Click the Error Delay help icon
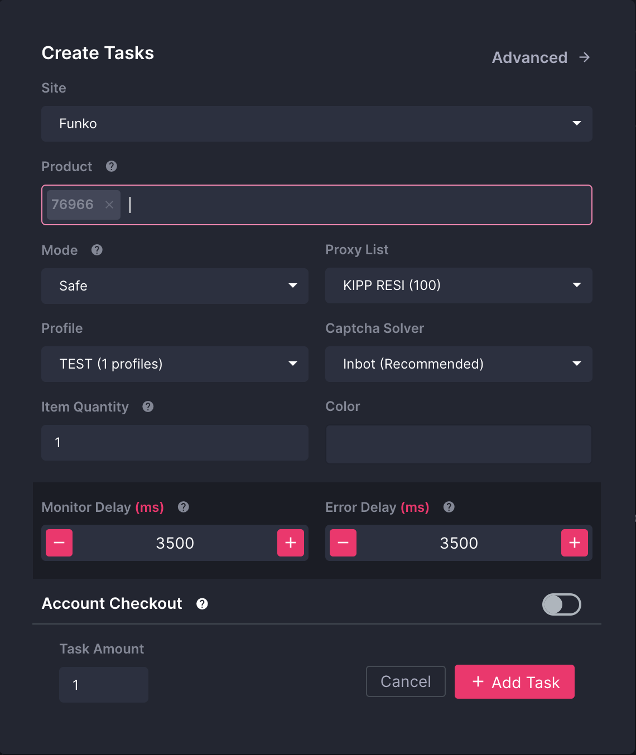The width and height of the screenshot is (636, 755). click(x=449, y=507)
